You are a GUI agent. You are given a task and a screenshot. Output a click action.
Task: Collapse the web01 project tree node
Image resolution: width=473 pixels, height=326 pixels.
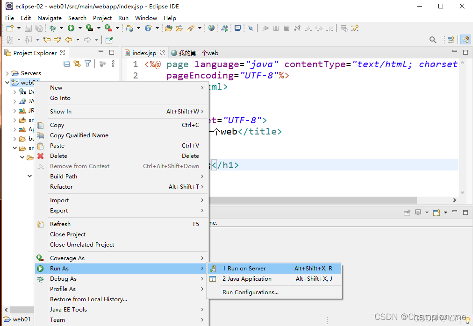pyautogui.click(x=7, y=82)
